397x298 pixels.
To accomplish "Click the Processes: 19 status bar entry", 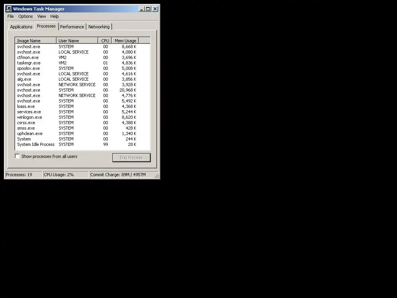I will click(24, 175).
